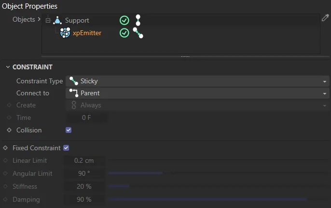Click the xpEmitter particle icon
This screenshot has height=208, width=331.
[x=65, y=33]
